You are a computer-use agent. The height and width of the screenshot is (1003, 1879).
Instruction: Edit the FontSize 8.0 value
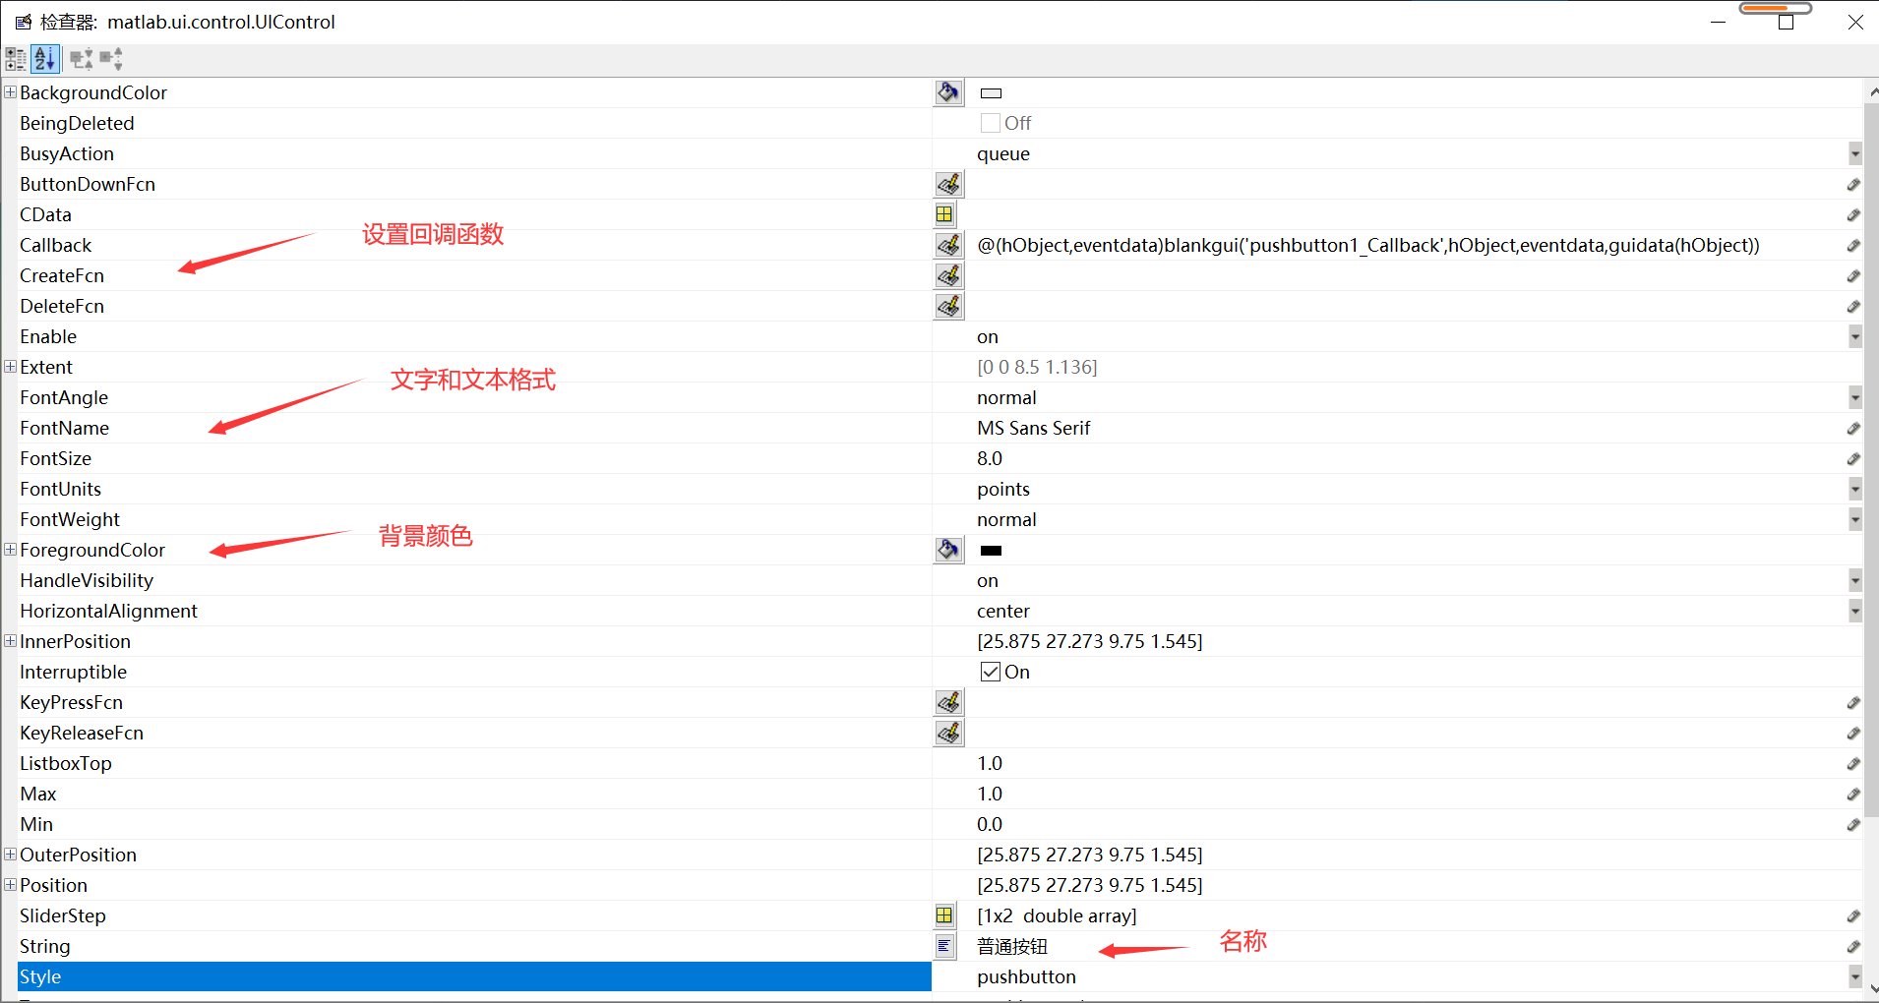(x=990, y=458)
